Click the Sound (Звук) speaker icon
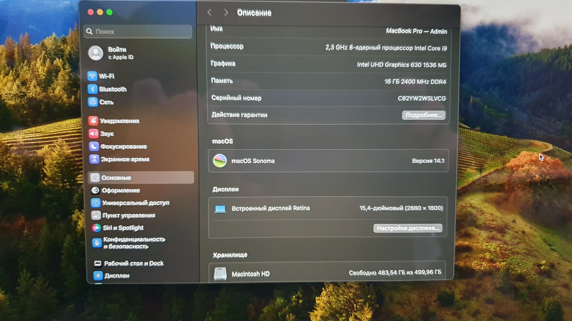 coord(94,134)
